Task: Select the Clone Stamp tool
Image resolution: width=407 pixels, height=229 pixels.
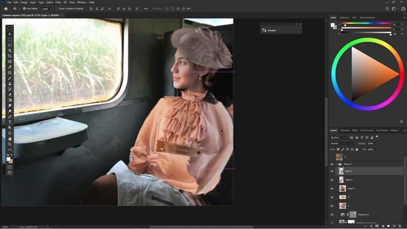Action: coord(10,83)
